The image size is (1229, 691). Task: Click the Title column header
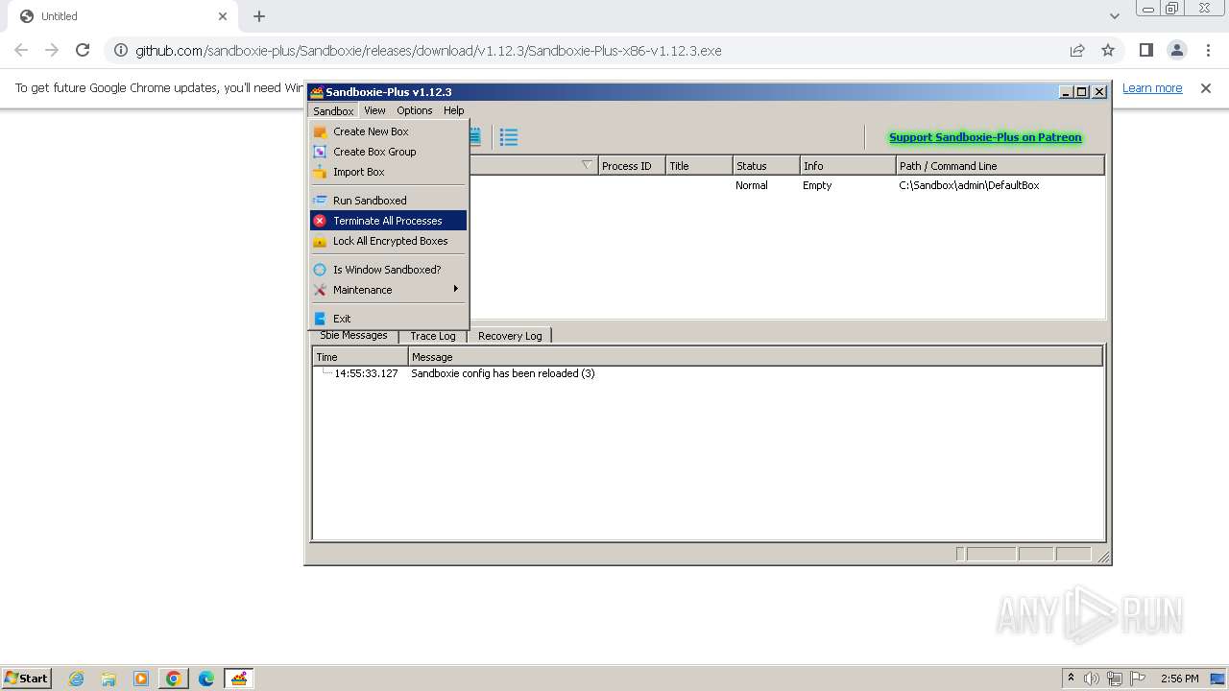click(x=699, y=166)
